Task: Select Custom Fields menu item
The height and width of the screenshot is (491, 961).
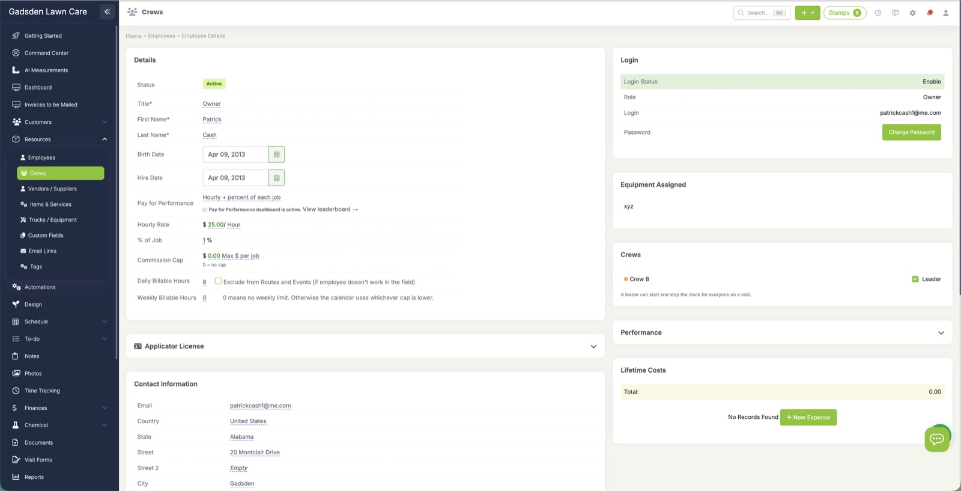Action: coord(46,236)
